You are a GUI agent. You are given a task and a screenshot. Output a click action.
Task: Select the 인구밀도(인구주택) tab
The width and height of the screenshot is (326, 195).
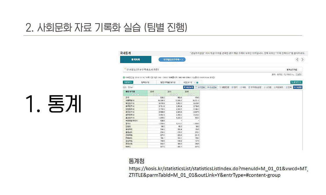[x=172, y=60]
